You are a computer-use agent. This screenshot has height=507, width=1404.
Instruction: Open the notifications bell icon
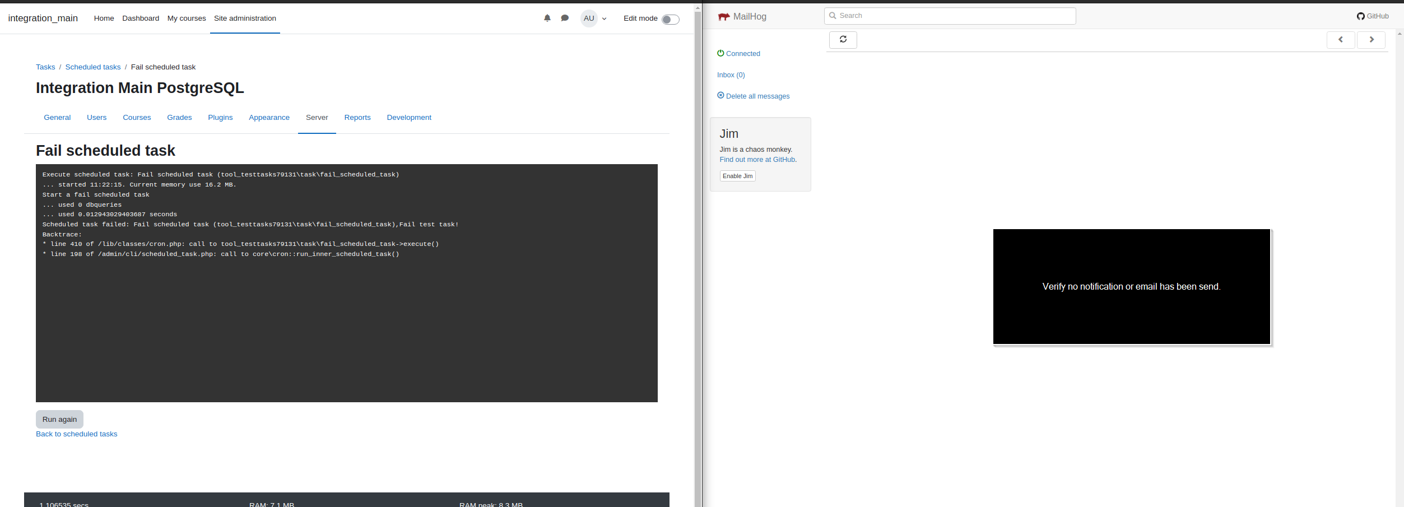pos(547,18)
